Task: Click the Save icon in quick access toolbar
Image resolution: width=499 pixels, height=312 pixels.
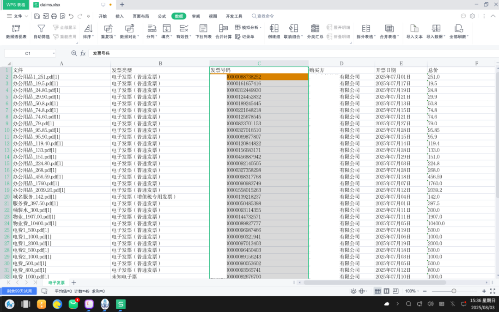Action: coord(37,16)
